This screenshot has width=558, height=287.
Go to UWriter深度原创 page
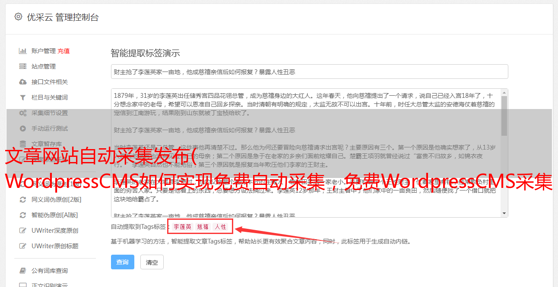[55, 231]
